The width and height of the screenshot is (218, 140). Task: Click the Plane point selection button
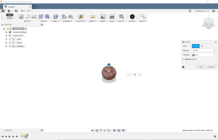pos(196,46)
